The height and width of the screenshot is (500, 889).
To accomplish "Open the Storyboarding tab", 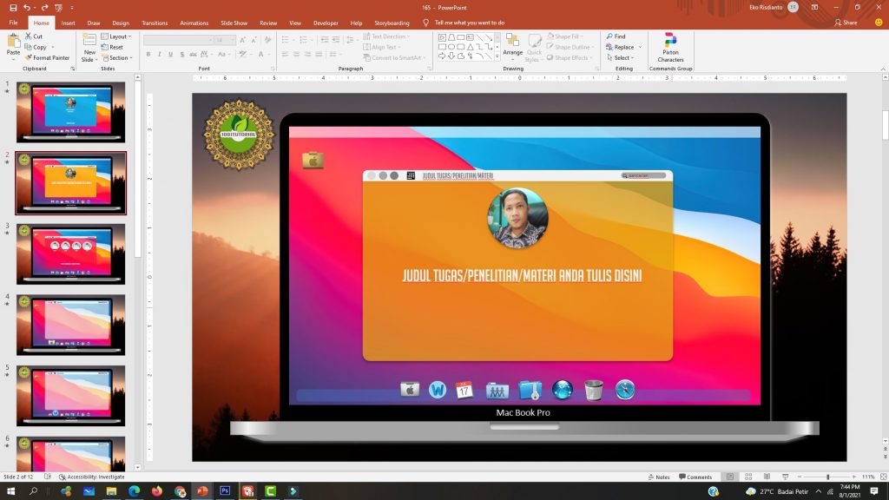I will click(x=392, y=23).
